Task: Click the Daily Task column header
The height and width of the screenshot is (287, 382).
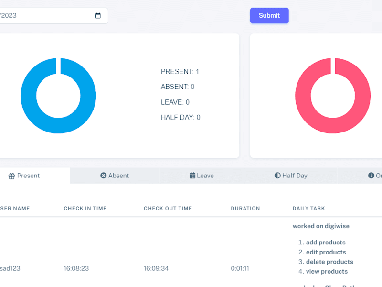Action: [x=308, y=209]
